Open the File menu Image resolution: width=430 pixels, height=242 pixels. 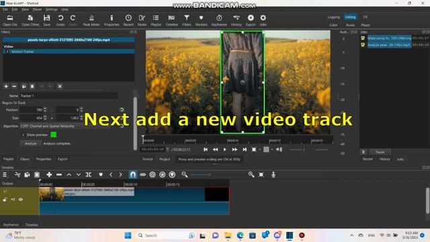pos(5,9)
